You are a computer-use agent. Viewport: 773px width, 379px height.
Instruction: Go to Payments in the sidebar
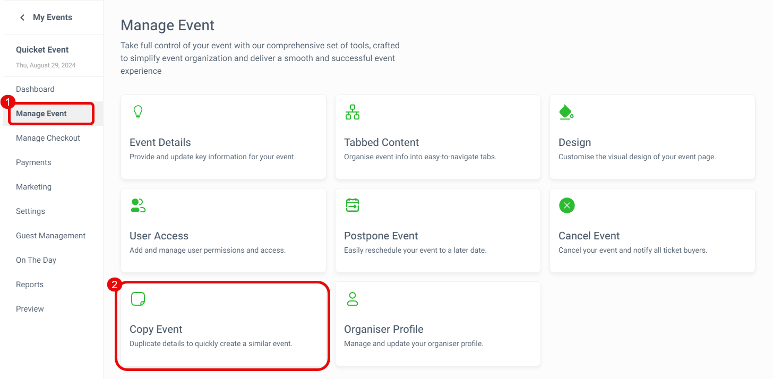coord(33,162)
